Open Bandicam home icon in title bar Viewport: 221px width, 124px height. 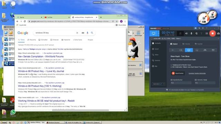(x=195, y=28)
